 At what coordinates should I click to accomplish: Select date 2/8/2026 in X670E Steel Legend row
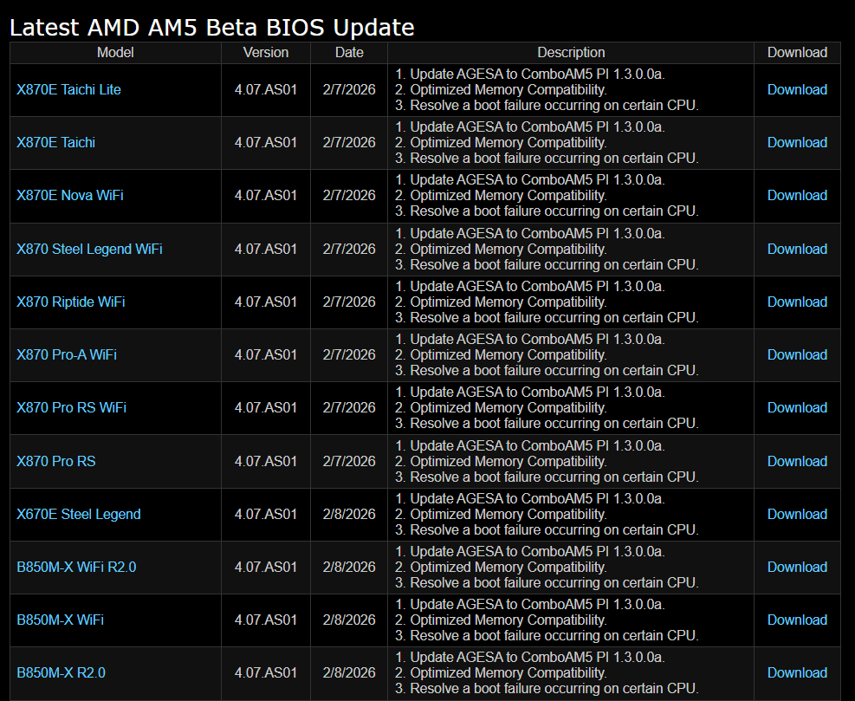[x=349, y=514]
